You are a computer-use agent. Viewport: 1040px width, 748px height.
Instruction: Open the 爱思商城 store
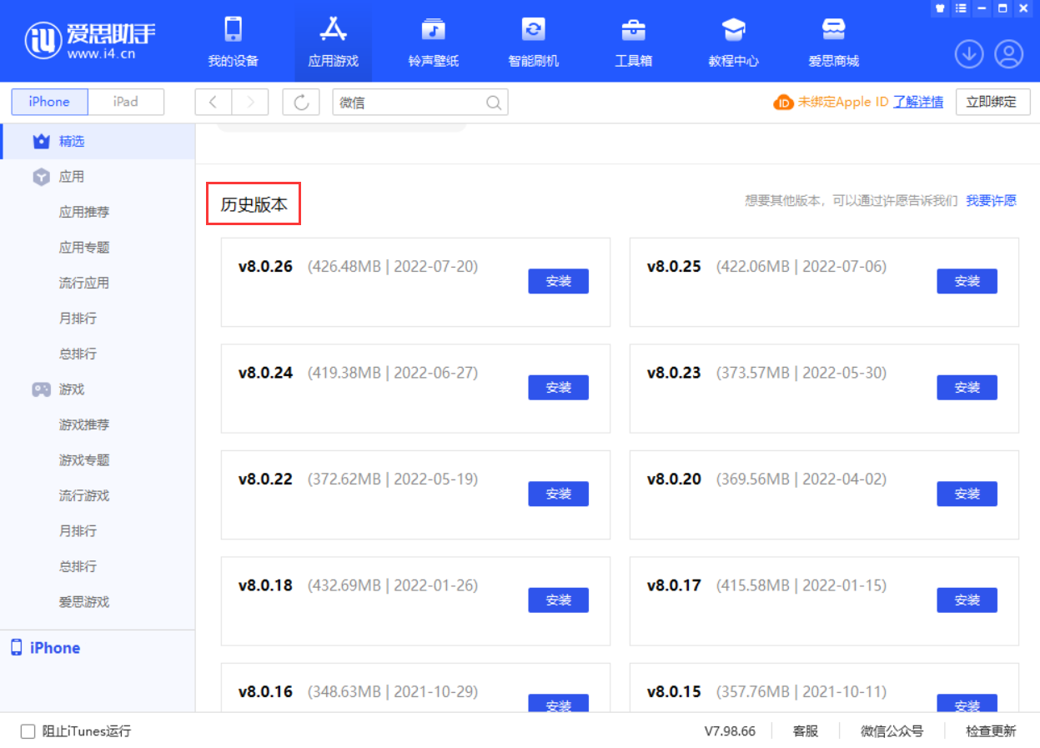pyautogui.click(x=833, y=41)
